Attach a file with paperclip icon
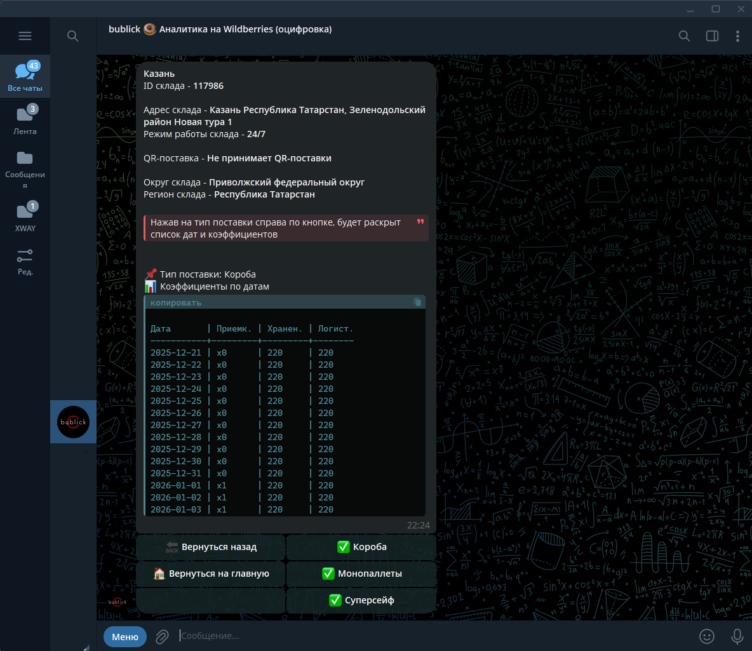This screenshot has width=752, height=651. (162, 636)
